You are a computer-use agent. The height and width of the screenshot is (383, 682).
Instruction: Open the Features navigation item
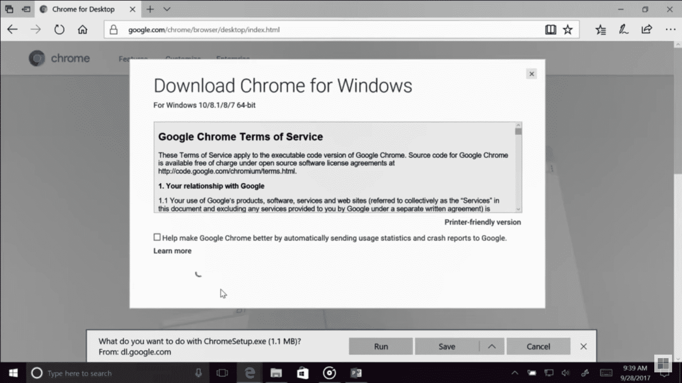(133, 59)
